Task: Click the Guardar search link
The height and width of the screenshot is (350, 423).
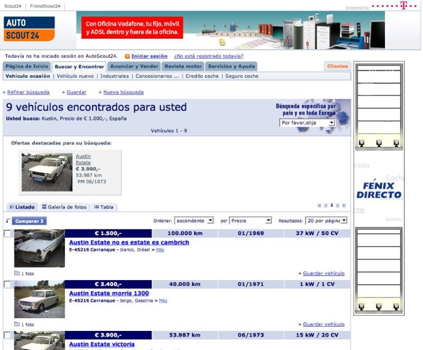Action: click(77, 92)
